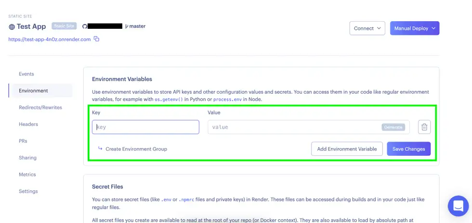Image resolution: width=472 pixels, height=223 pixels.
Task: Click the Static Site badge
Action: click(x=64, y=26)
